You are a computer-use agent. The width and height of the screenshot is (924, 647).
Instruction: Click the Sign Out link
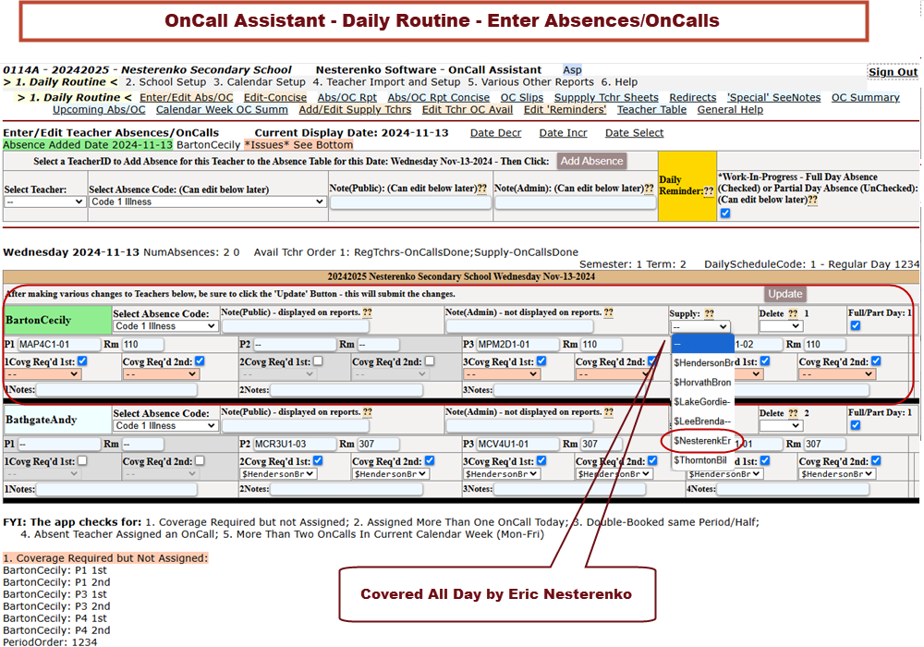point(893,72)
